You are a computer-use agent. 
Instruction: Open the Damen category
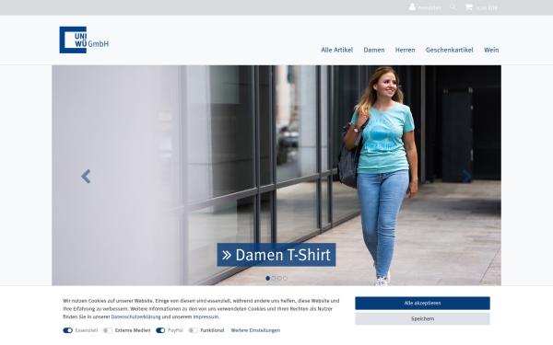(374, 50)
